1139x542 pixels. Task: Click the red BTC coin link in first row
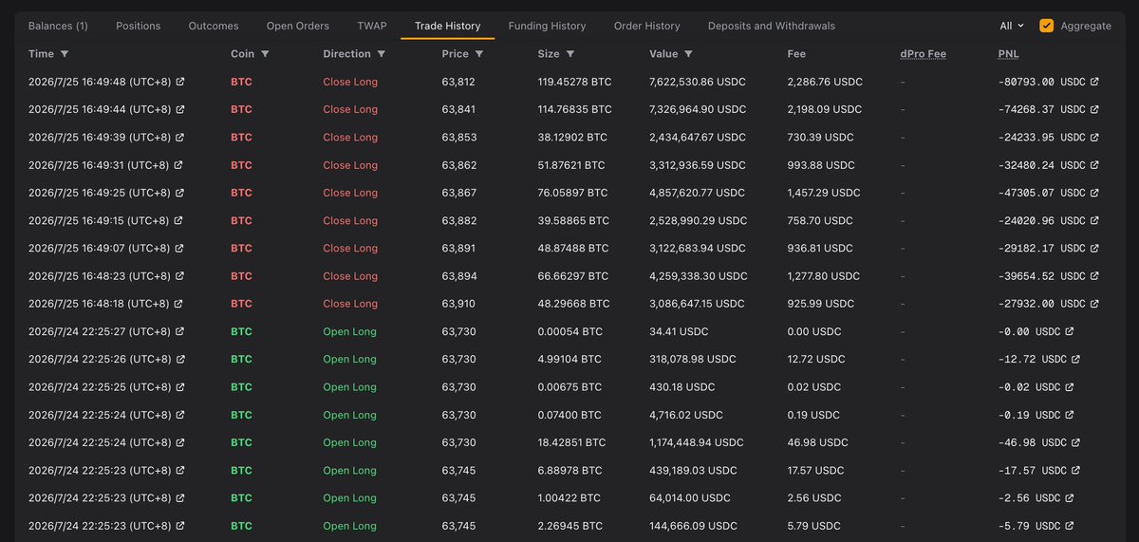coord(241,82)
